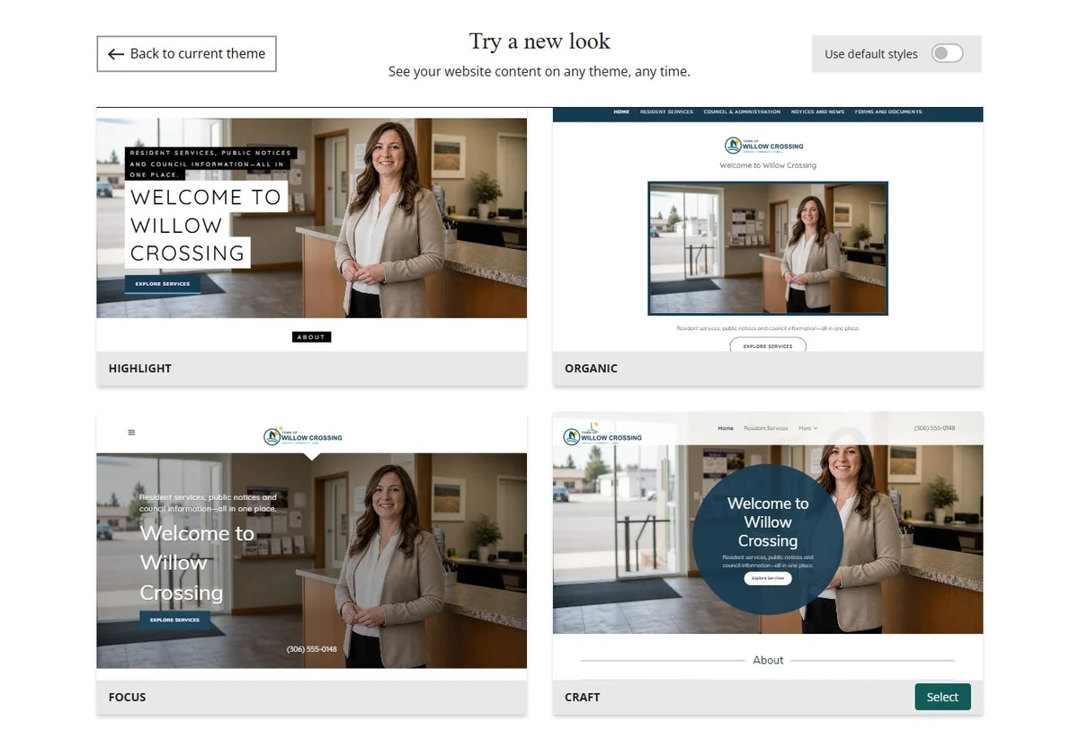1079x740 pixels.
Task: Click Explore Services button in Focus preview
Action: 174,620
